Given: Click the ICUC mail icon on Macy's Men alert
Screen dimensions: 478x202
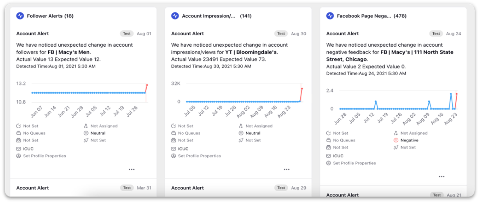Looking at the screenshot, I should 19,149.
